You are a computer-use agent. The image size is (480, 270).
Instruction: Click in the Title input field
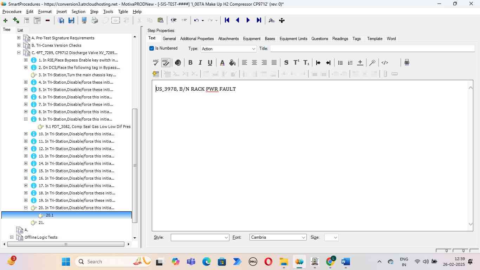click(x=372, y=49)
